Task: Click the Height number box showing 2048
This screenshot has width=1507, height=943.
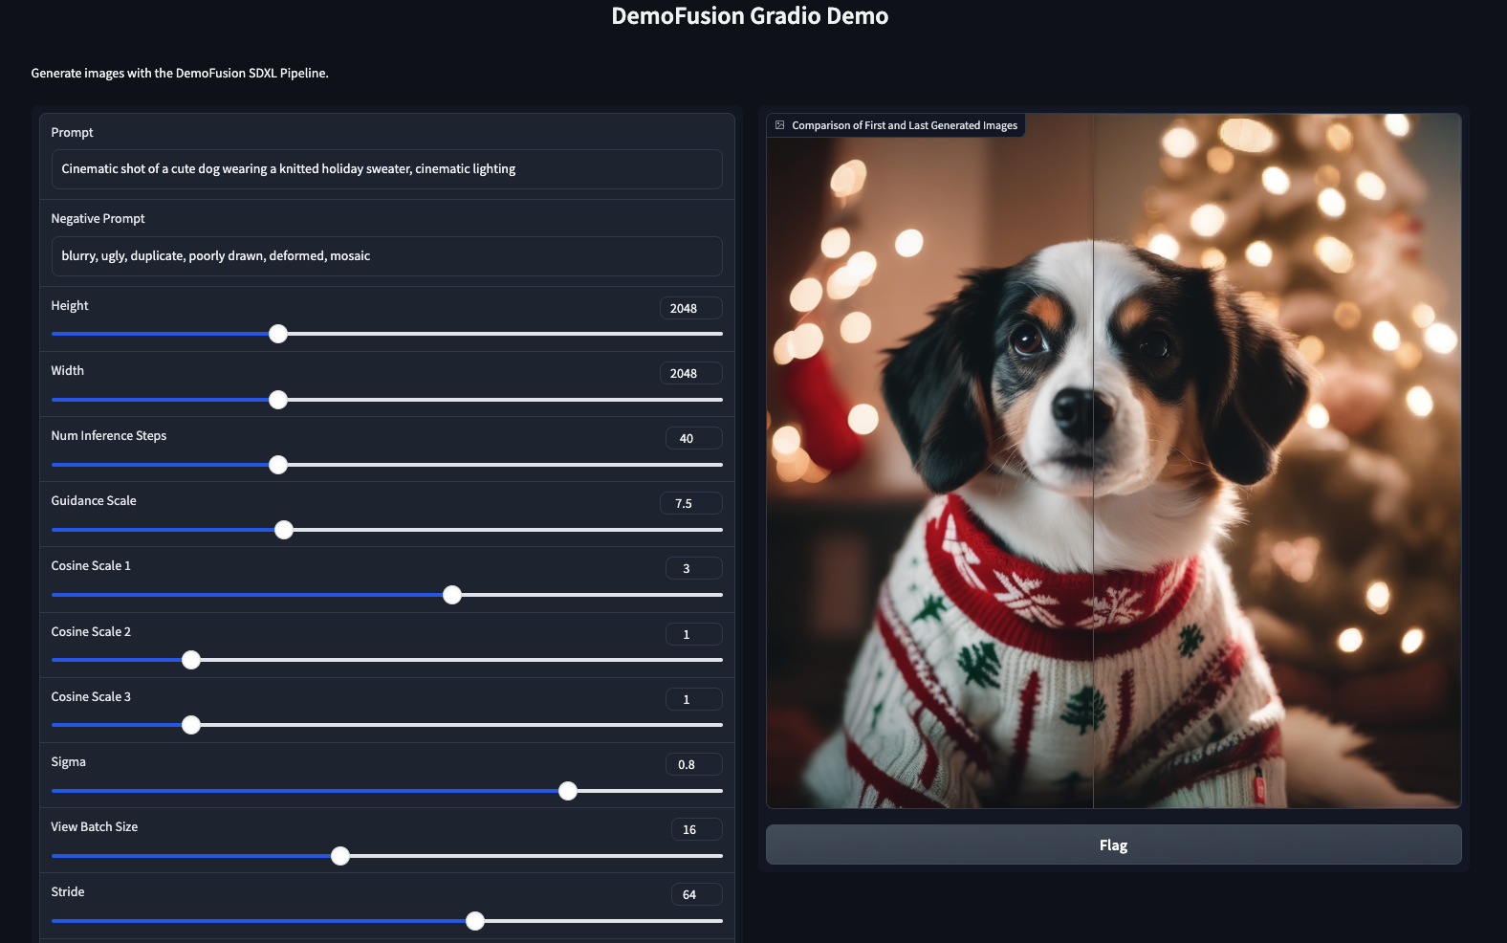Action: click(x=690, y=308)
